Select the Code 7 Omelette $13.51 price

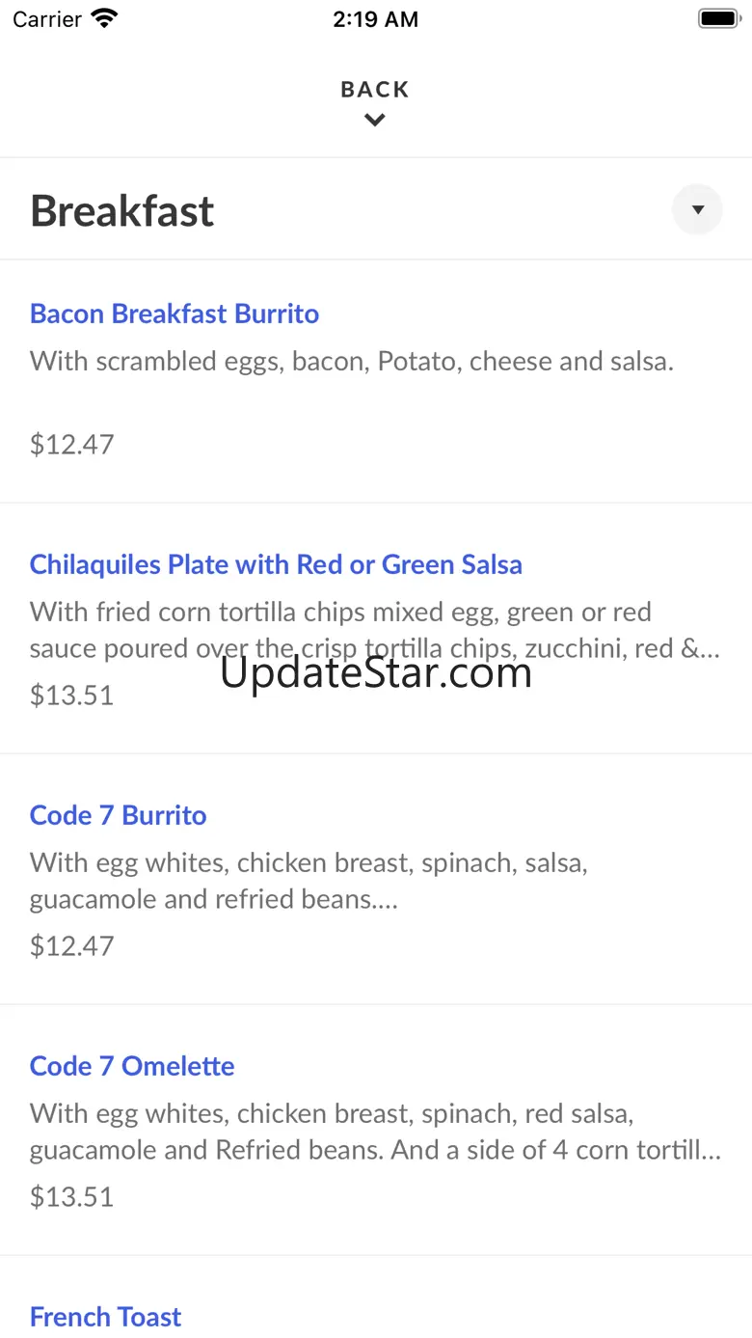coord(72,1196)
